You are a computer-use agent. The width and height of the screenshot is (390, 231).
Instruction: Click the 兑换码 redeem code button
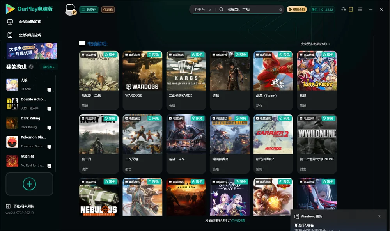pyautogui.click(x=89, y=9)
